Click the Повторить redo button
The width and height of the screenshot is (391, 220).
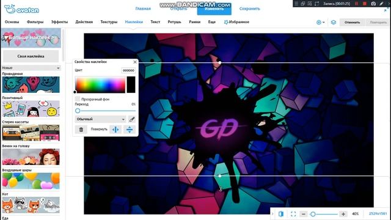(378, 22)
